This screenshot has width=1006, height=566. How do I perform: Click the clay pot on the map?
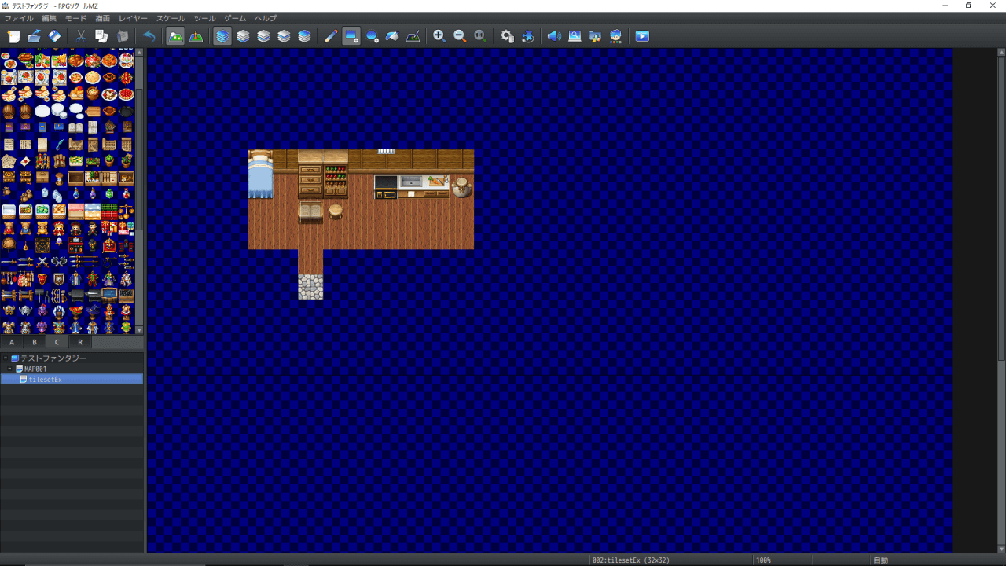point(461,187)
